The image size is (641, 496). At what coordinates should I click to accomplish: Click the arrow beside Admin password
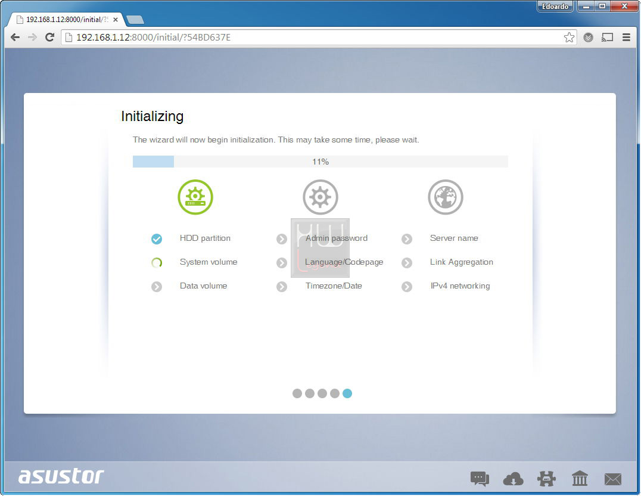point(282,238)
